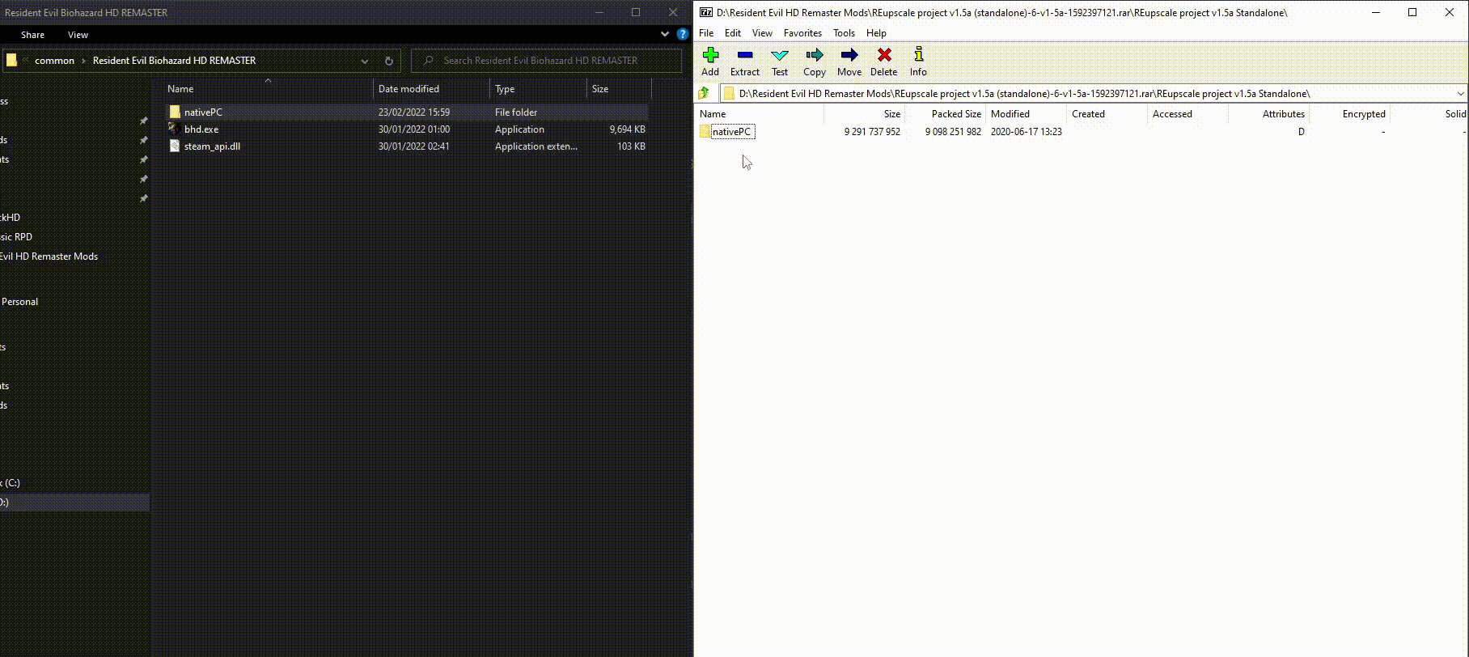
Task: Click the 'nativePC' name in File Explorer
Action: point(203,112)
